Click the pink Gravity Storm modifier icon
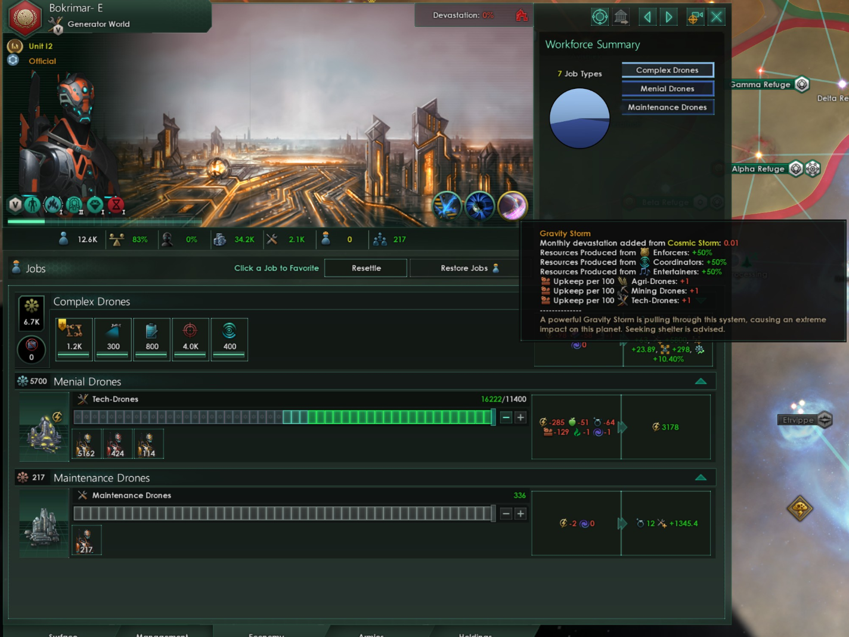Screen dimensions: 849x637 click(x=512, y=206)
